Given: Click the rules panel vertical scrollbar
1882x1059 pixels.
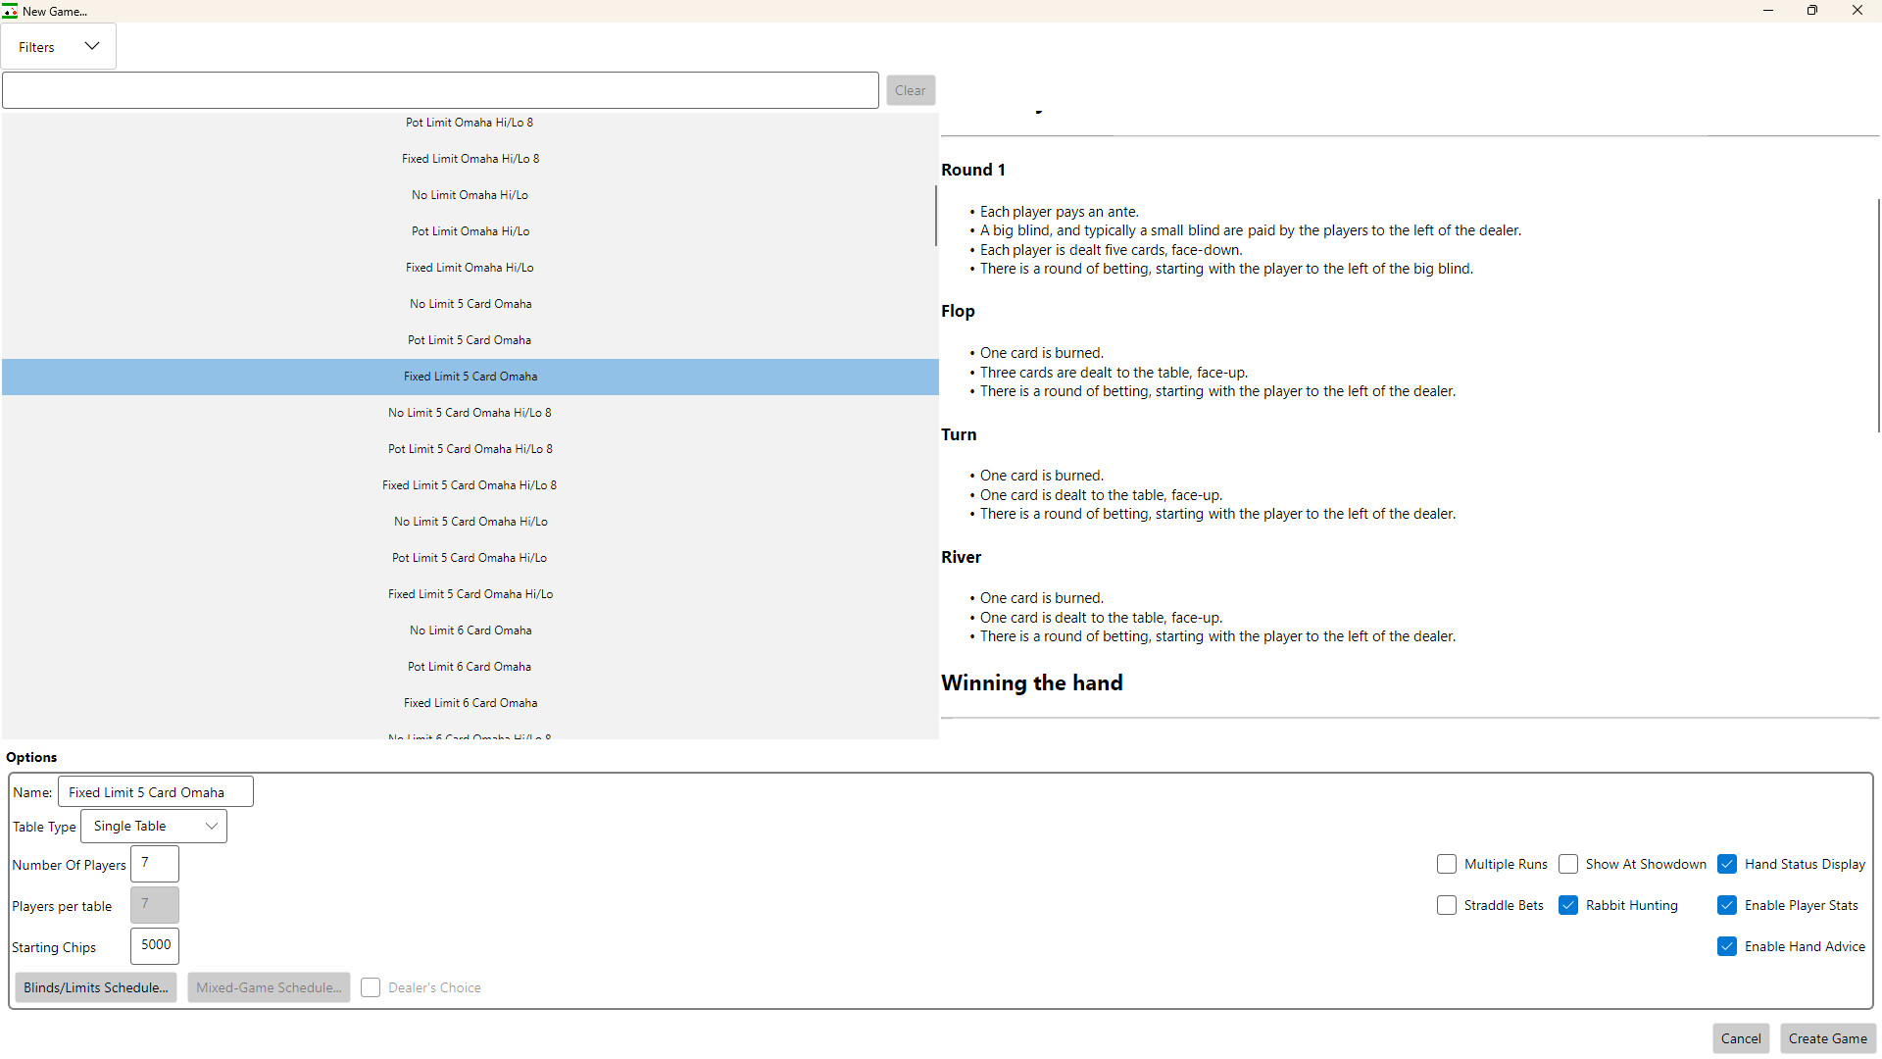Looking at the screenshot, I should [1878, 314].
